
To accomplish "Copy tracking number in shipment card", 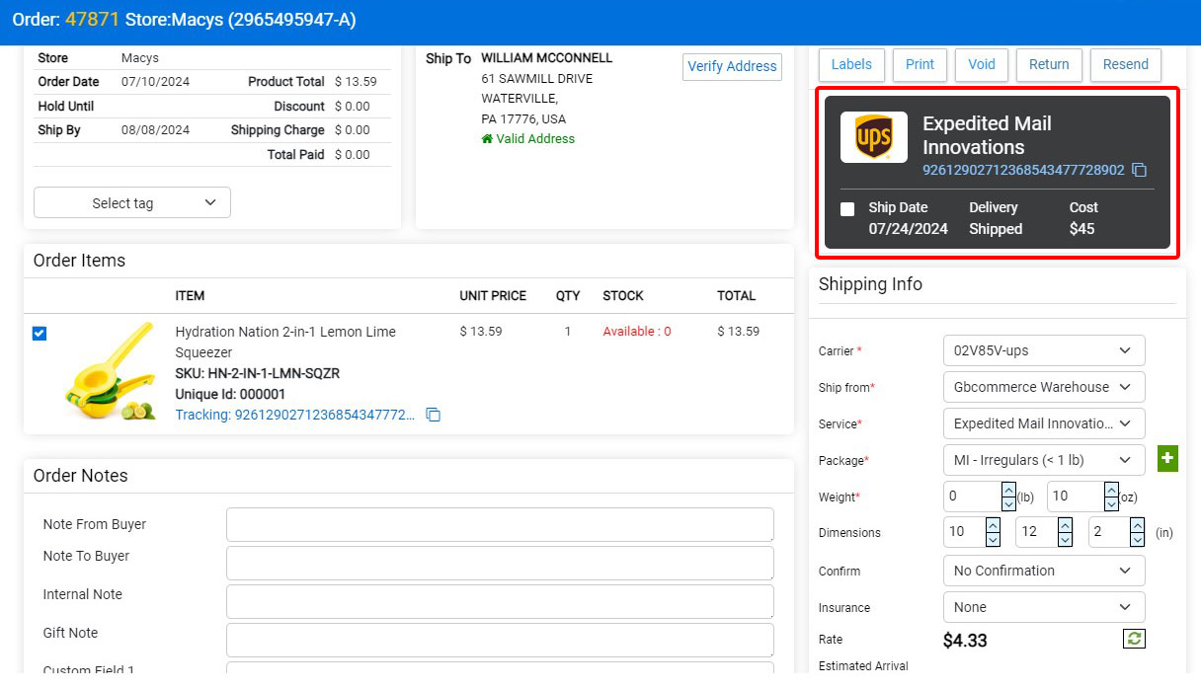I will click(1140, 170).
